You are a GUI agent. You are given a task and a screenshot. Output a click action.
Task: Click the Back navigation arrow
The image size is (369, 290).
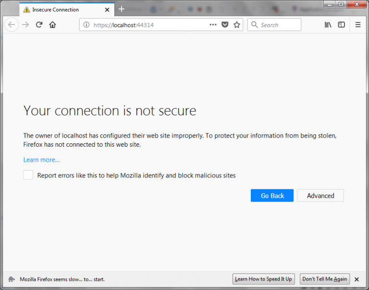coord(12,25)
